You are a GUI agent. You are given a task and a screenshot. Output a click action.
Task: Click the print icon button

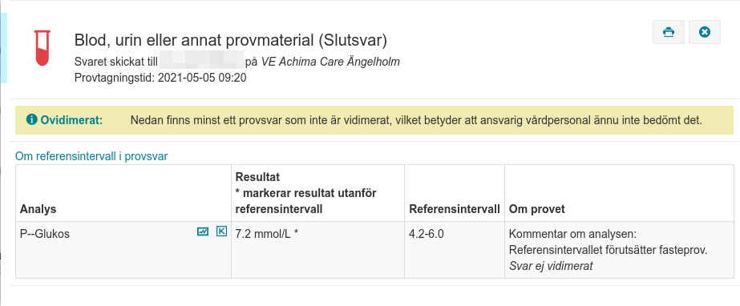(669, 32)
